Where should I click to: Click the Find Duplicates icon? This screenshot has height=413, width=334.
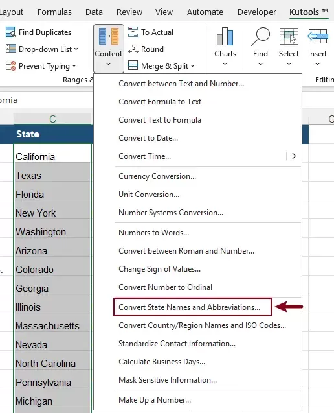click(x=11, y=32)
